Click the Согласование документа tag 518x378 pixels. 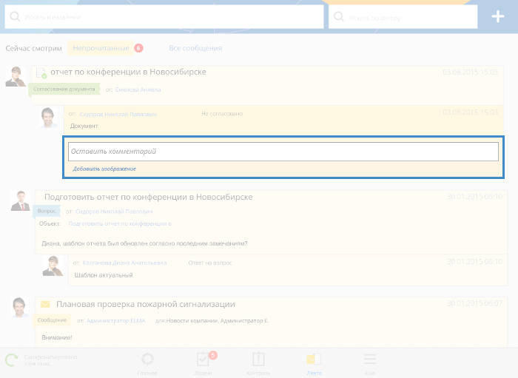coord(64,89)
